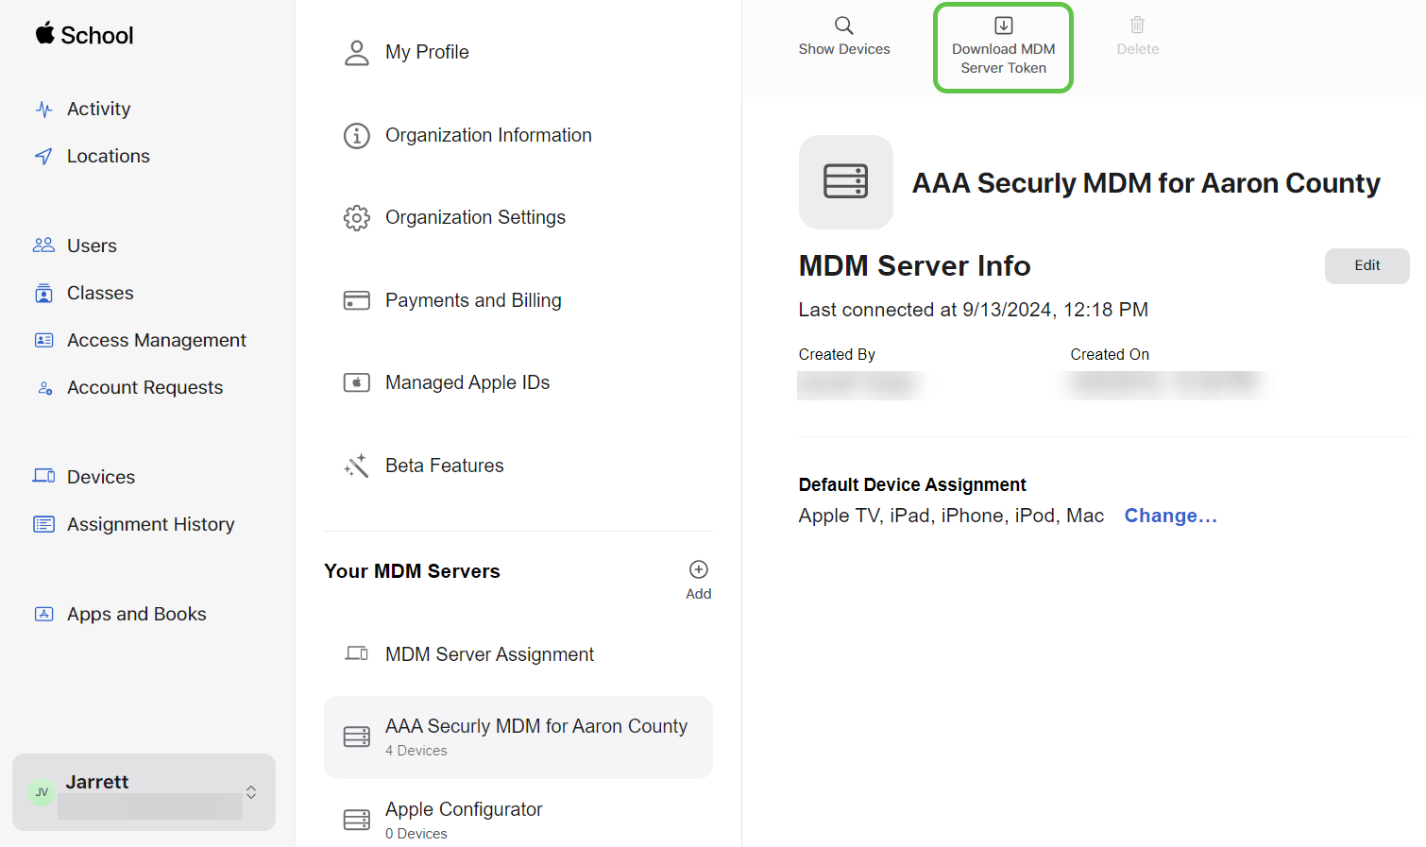This screenshot has height=847, width=1426.
Task: Select Organization Settings text
Action: tap(475, 218)
